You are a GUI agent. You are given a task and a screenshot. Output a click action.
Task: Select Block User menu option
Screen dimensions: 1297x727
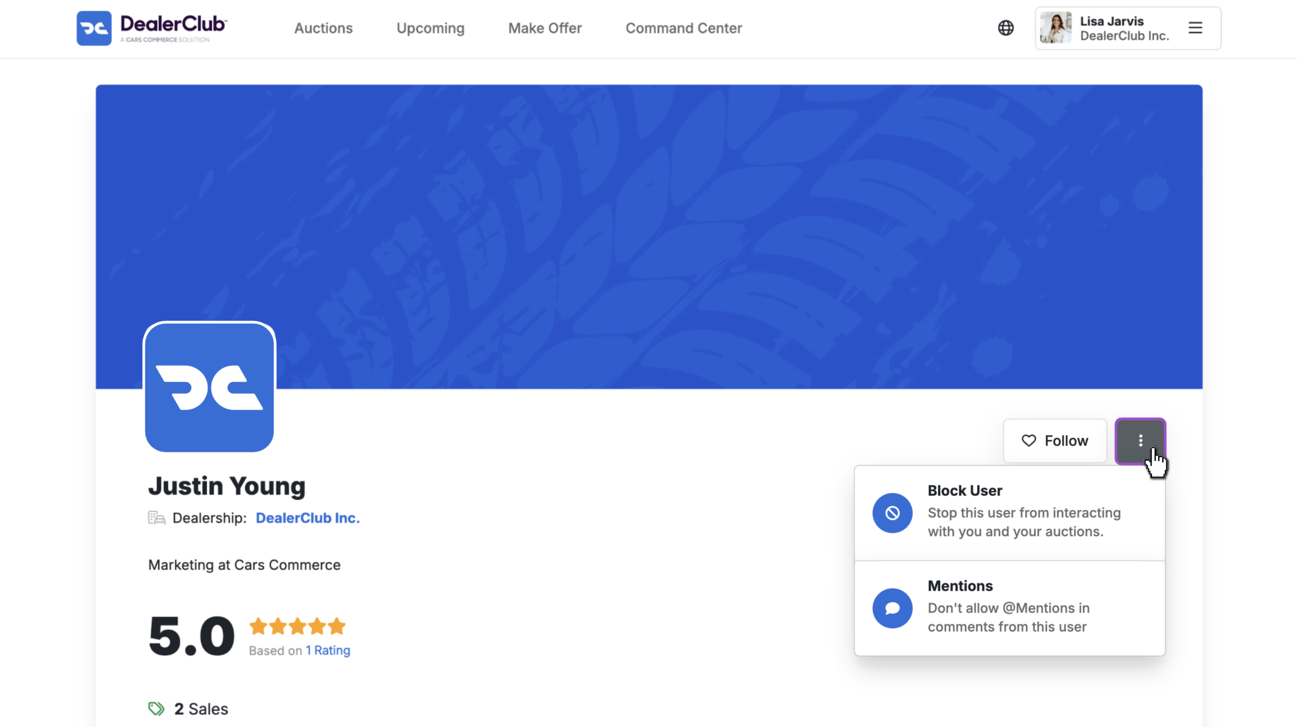[x=1009, y=512]
